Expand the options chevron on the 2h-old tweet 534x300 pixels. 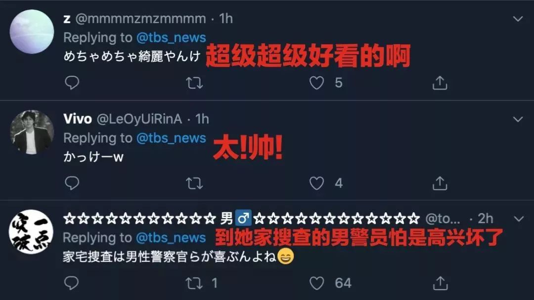tap(518, 219)
